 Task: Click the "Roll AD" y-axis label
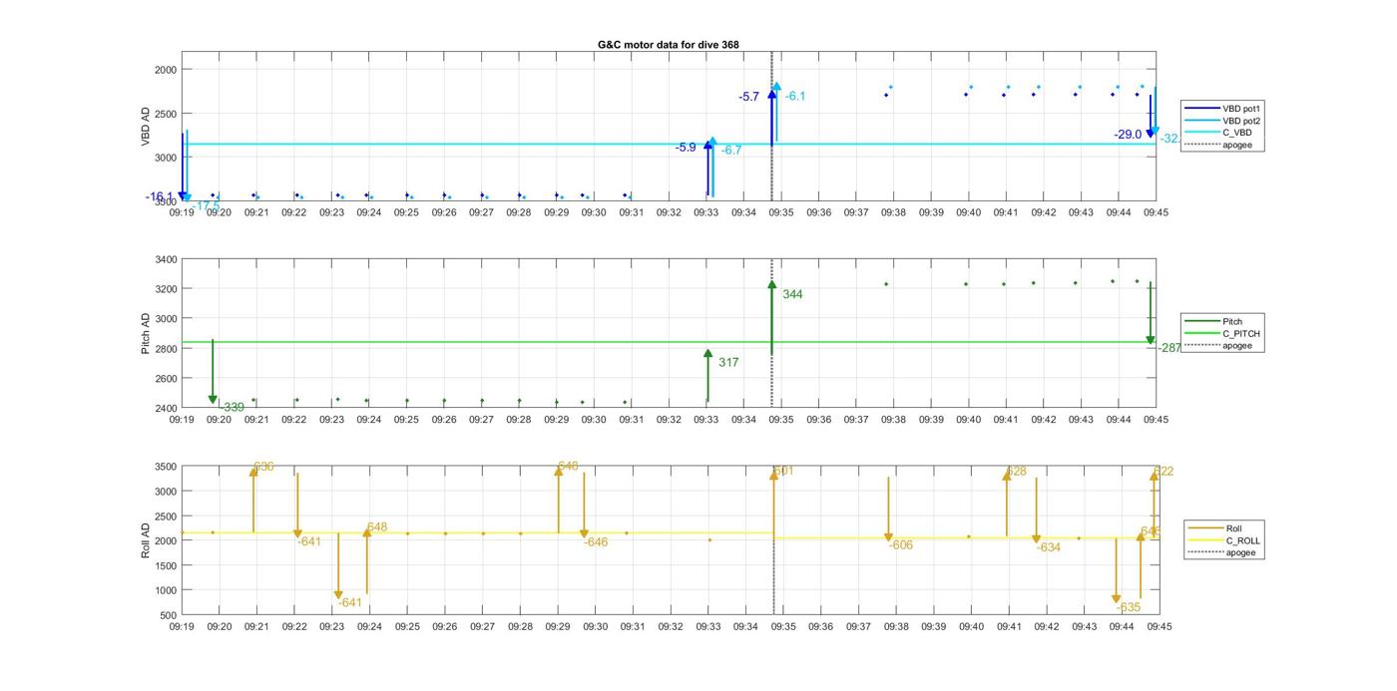pyautogui.click(x=146, y=540)
